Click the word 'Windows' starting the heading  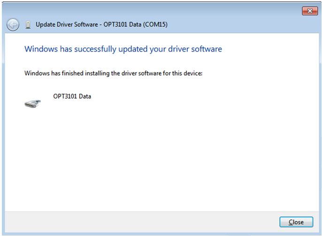40,49
